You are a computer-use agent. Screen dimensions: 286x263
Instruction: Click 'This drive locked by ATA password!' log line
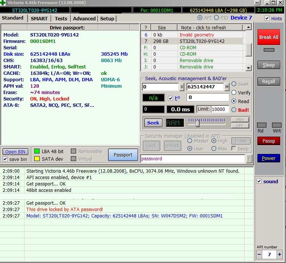(64, 209)
